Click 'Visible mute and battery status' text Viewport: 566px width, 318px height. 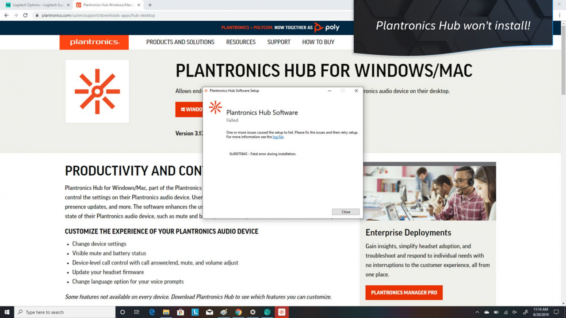[109, 253]
